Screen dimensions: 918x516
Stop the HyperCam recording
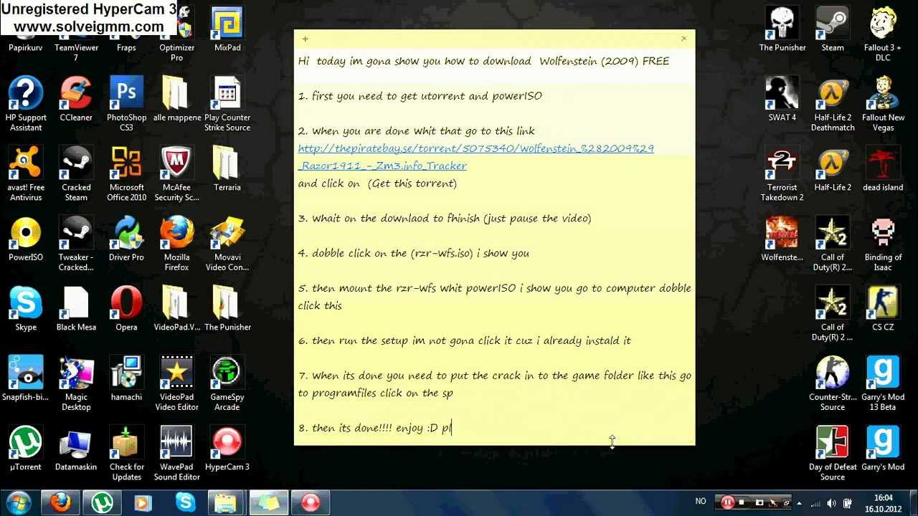pyautogui.click(x=742, y=502)
